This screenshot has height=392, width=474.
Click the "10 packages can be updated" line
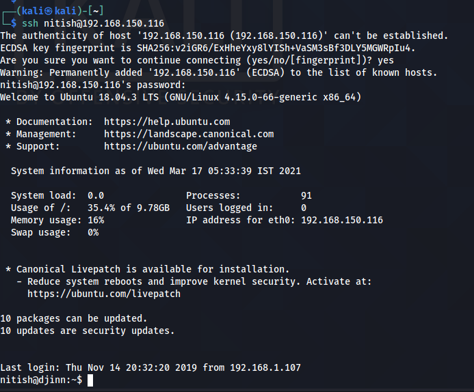[74, 318]
